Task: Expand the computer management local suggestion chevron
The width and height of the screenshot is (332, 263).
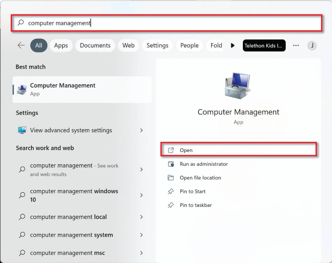Action: coord(141,217)
